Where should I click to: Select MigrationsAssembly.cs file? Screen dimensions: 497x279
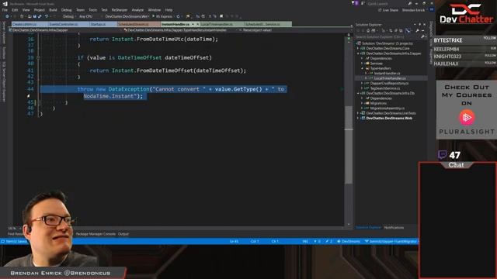(388, 108)
